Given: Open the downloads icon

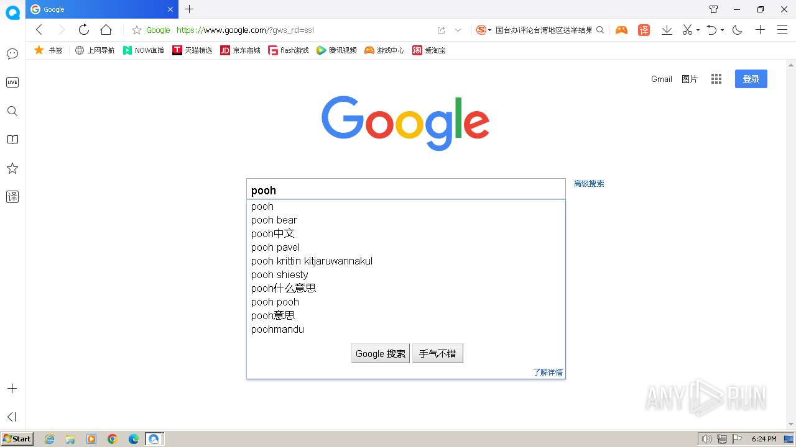Looking at the screenshot, I should tap(667, 30).
